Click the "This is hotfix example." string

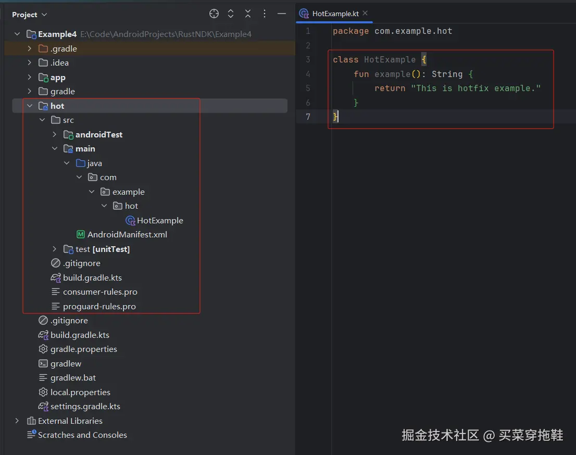[475, 88]
